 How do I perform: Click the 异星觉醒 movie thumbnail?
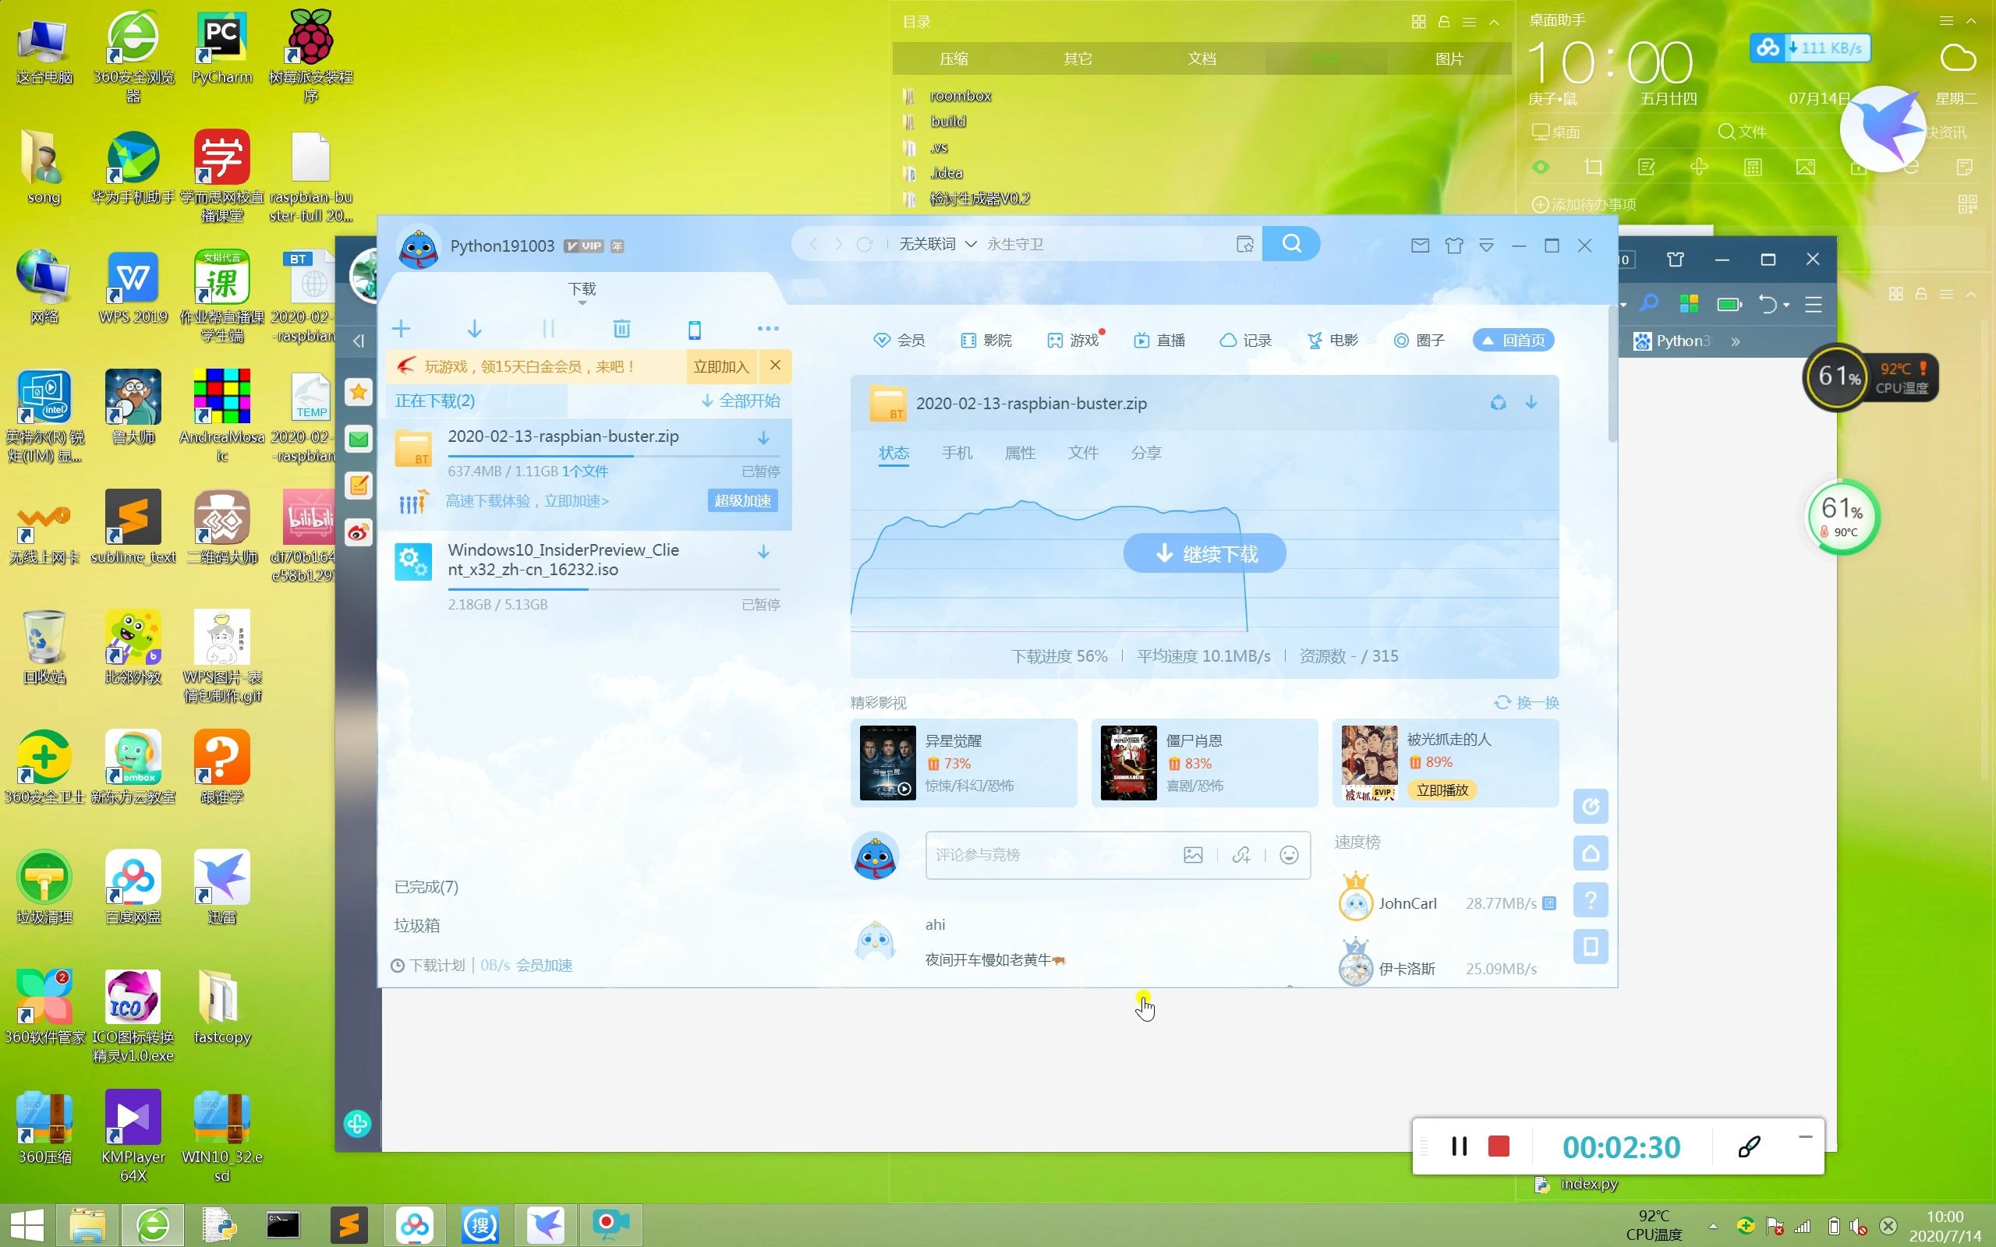point(887,761)
